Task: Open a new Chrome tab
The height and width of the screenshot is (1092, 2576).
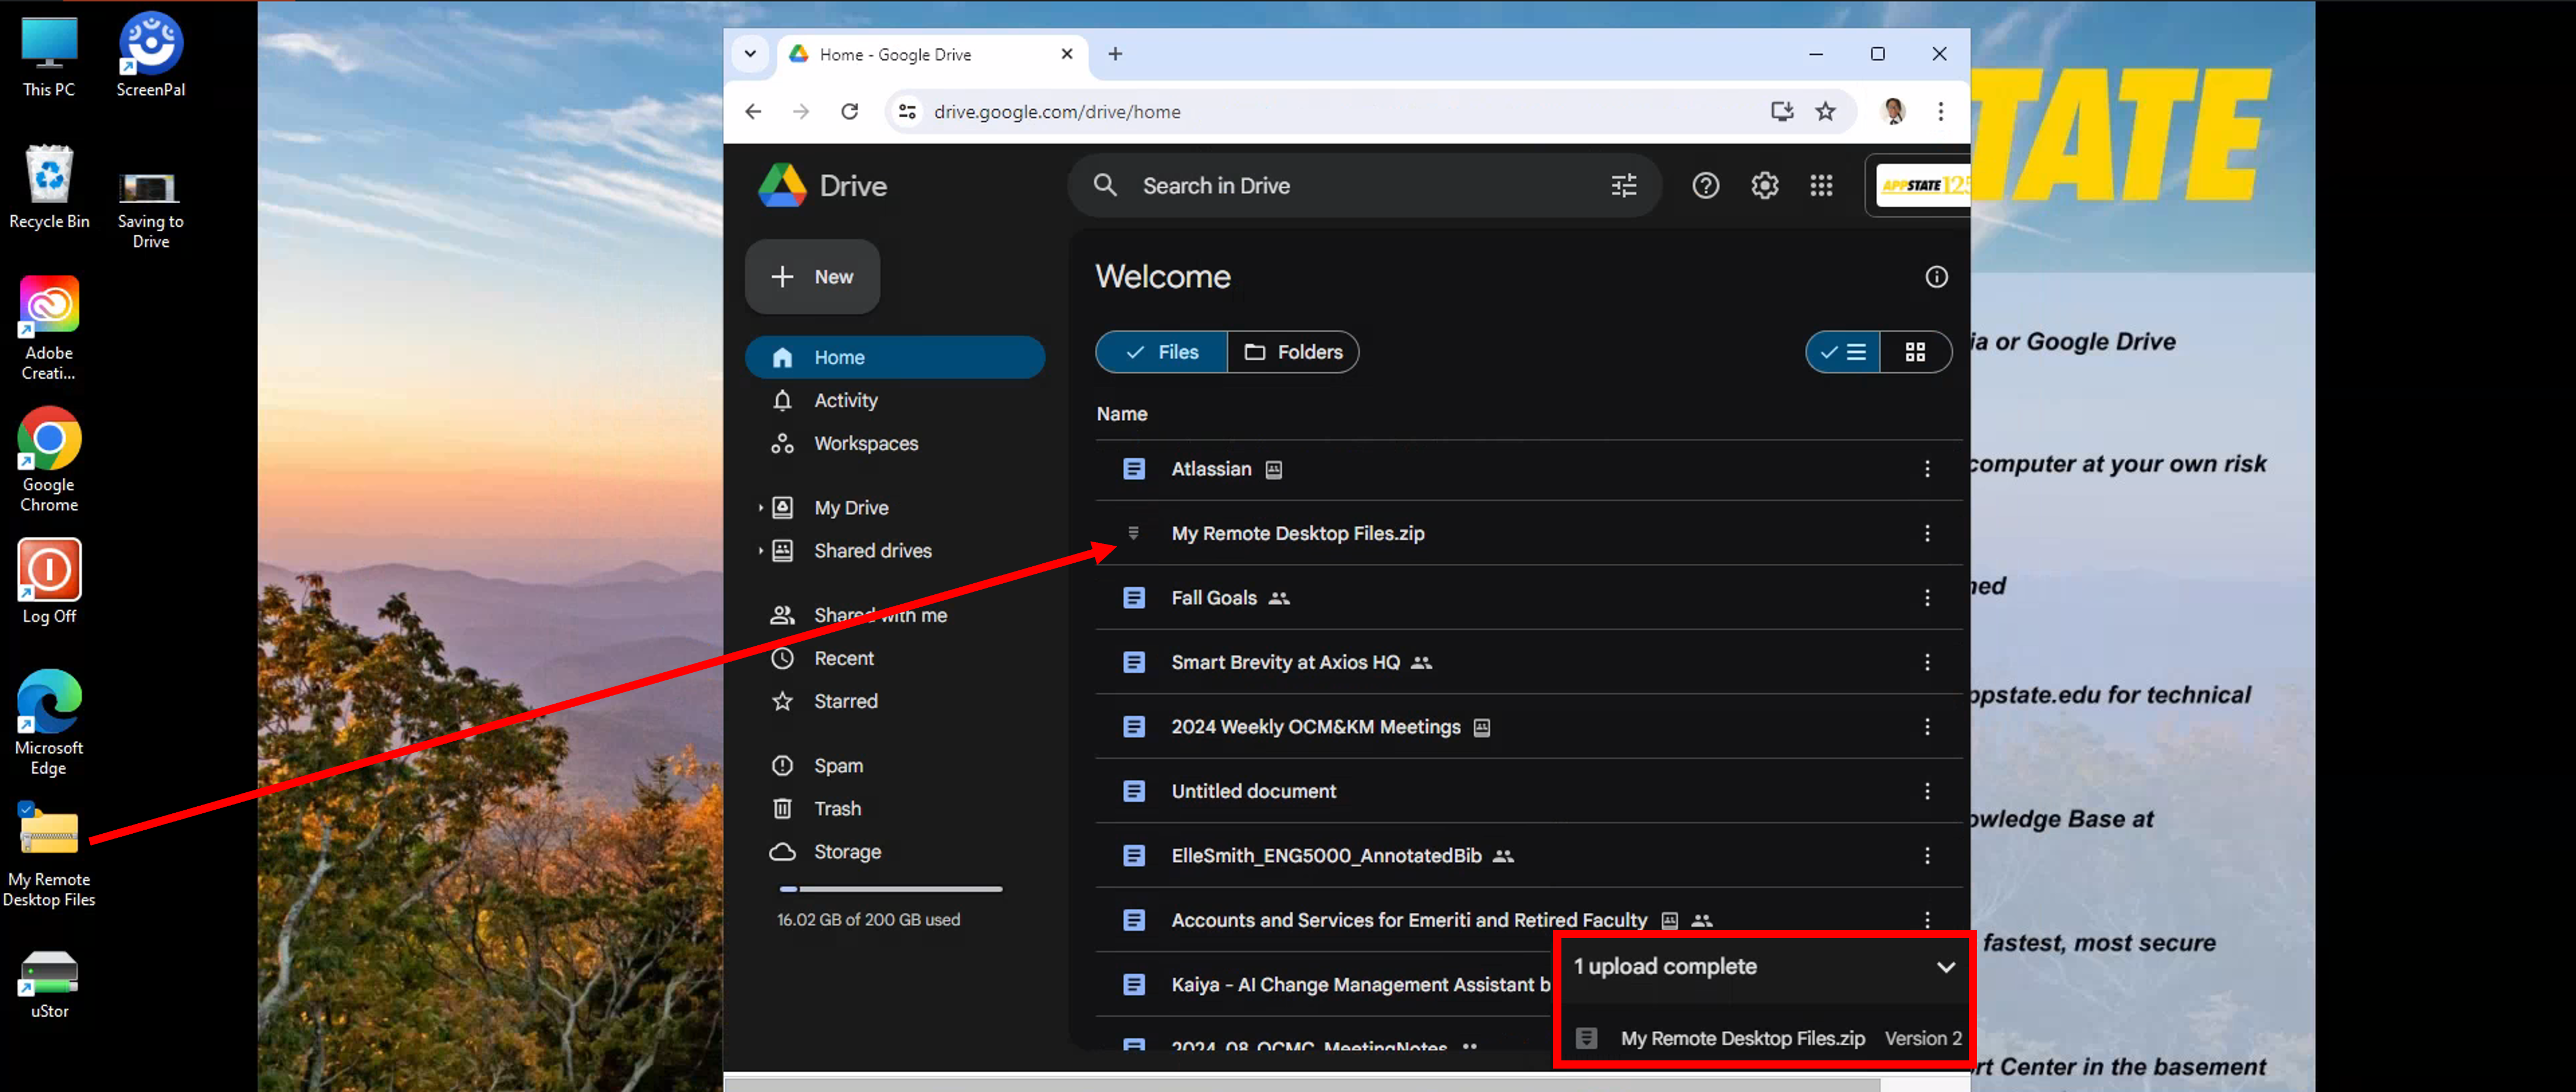Action: pos(1115,54)
